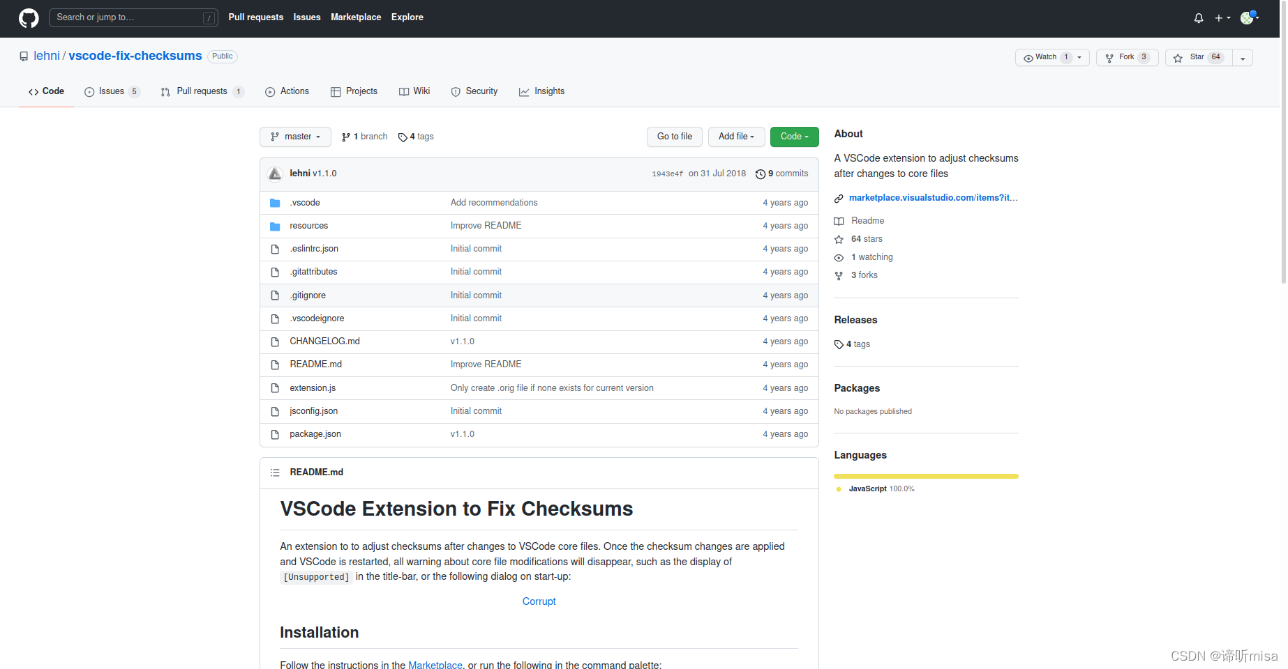This screenshot has height=669, width=1288.
Task: Click the notifications bell icon
Action: click(1199, 18)
